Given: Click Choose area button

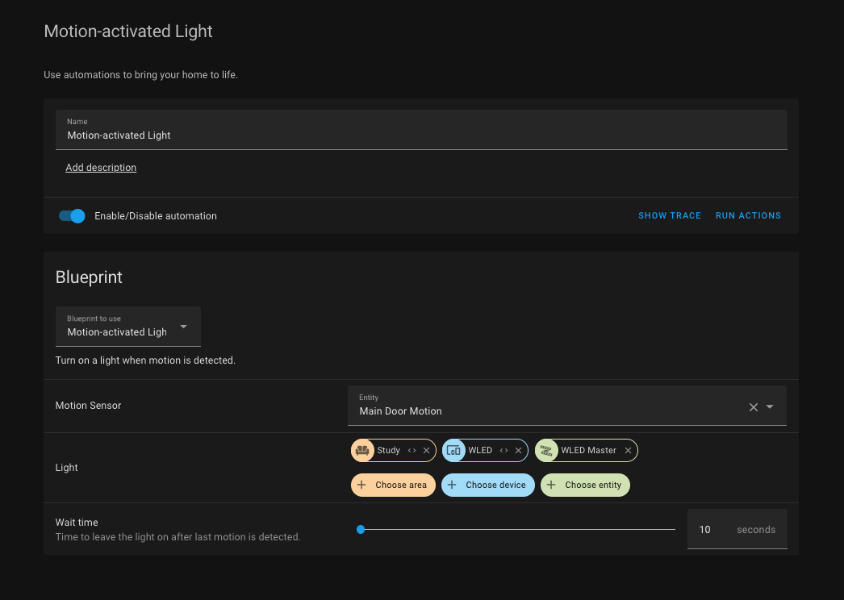Looking at the screenshot, I should (394, 485).
